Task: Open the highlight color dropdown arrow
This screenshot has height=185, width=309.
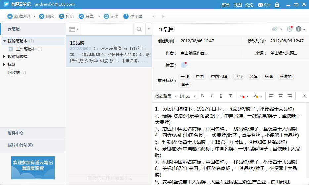Action: (x=261, y=96)
